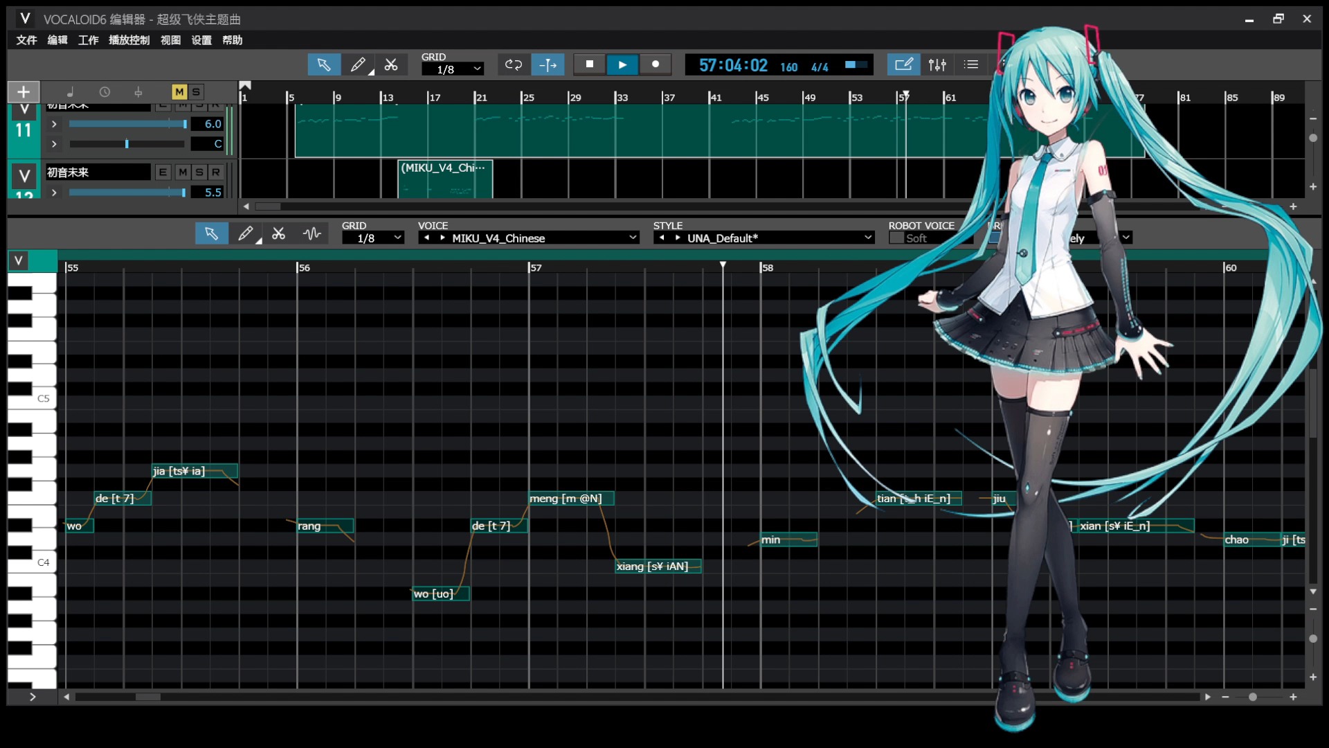
Task: Switch to next style arrow
Action: coord(678,238)
